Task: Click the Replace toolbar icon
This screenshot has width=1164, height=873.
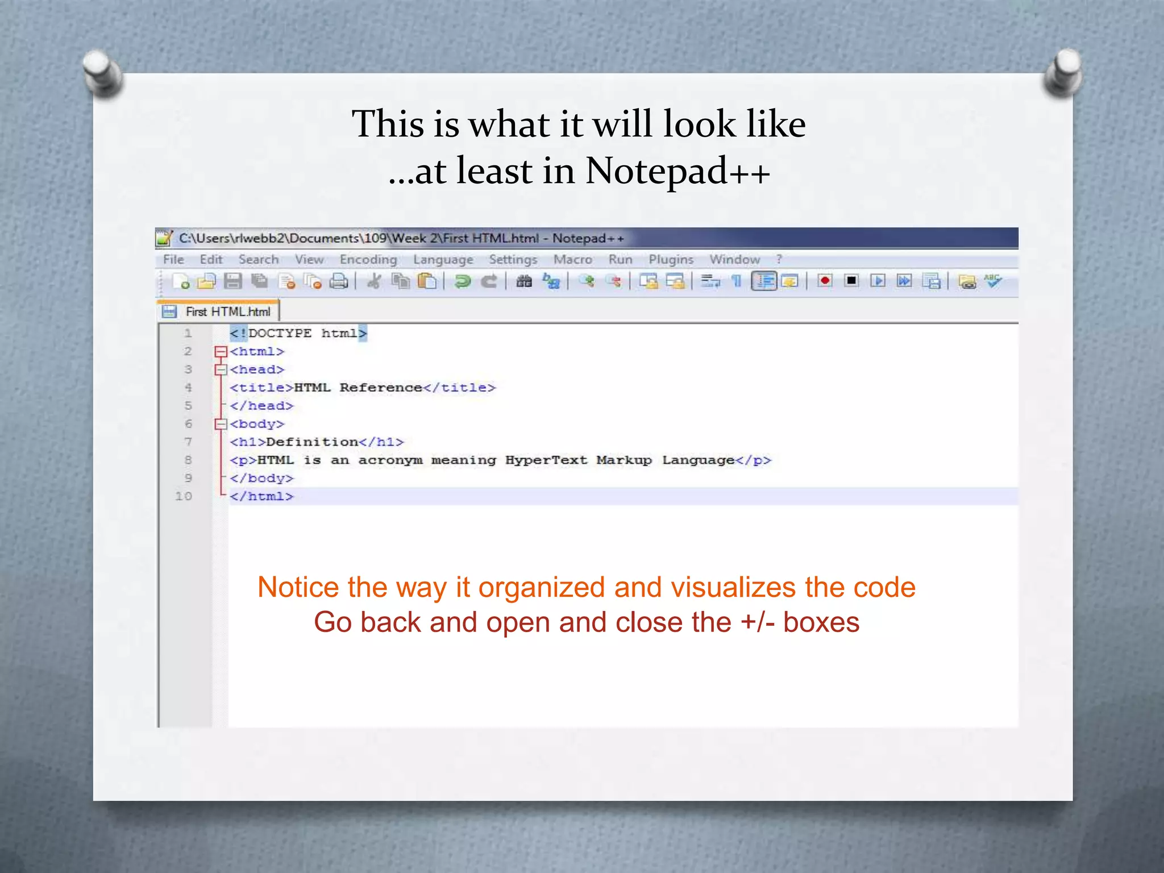Action: pos(551,281)
